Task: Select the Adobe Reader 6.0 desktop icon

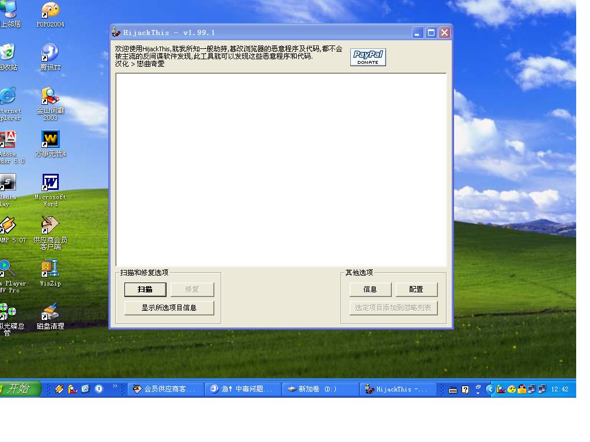Action: 10,147
